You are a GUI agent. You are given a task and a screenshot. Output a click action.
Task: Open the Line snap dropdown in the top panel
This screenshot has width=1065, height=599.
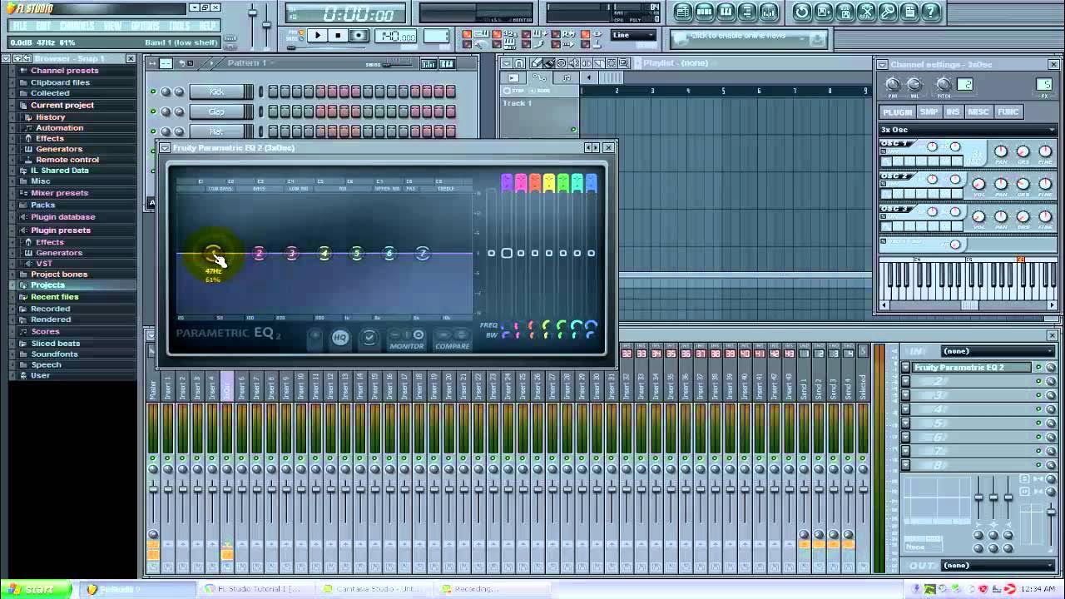[x=633, y=36]
